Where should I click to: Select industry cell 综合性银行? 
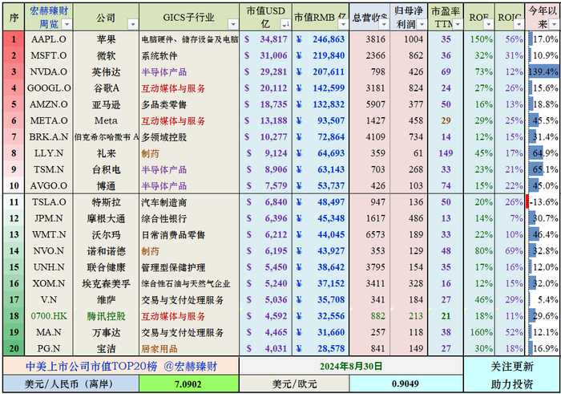(x=189, y=218)
